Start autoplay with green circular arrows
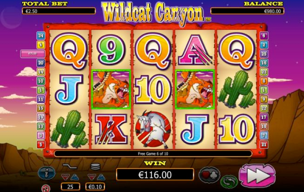 229,182
